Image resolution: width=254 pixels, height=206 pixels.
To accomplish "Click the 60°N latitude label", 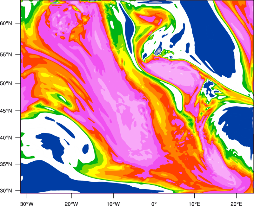I will click(6, 23).
